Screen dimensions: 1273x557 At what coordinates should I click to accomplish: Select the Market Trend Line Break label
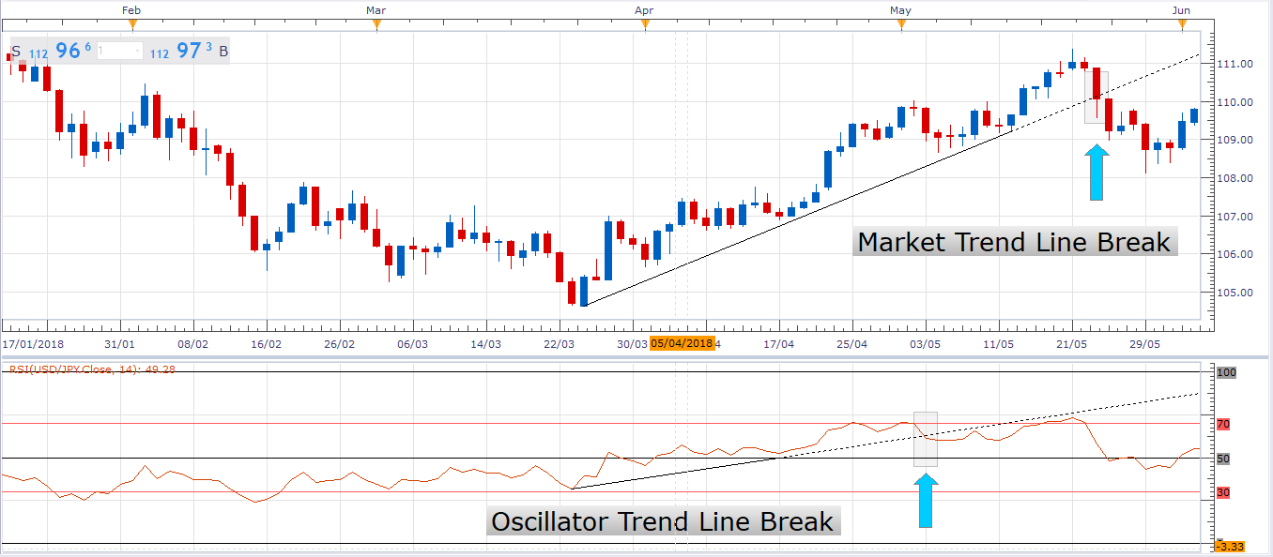pyautogui.click(x=1014, y=243)
